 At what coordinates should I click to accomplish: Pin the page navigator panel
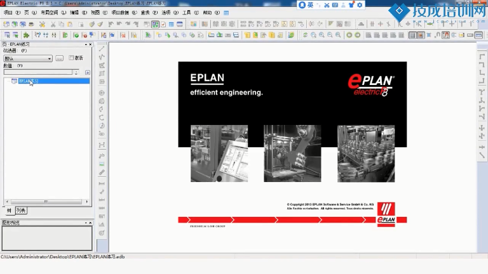[86, 44]
